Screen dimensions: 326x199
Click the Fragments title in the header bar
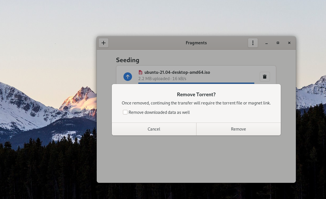(x=196, y=43)
